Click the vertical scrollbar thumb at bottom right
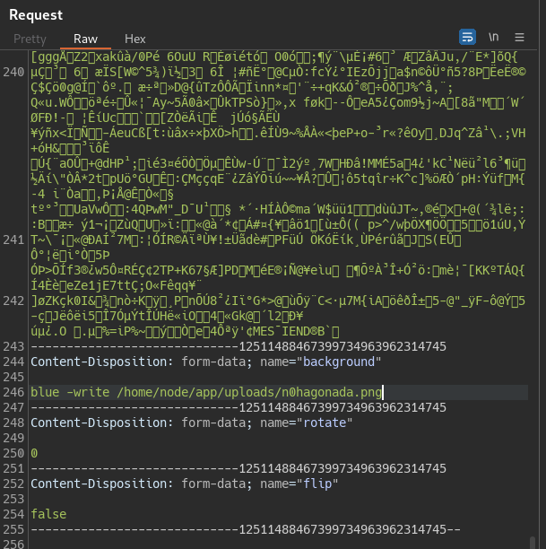This screenshot has height=549, width=546. [533, 543]
